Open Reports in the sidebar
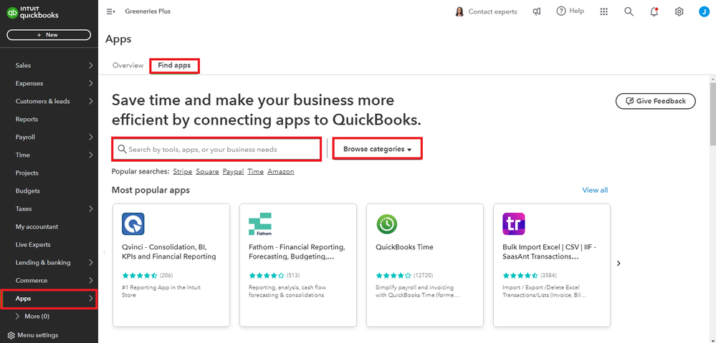 coord(27,119)
